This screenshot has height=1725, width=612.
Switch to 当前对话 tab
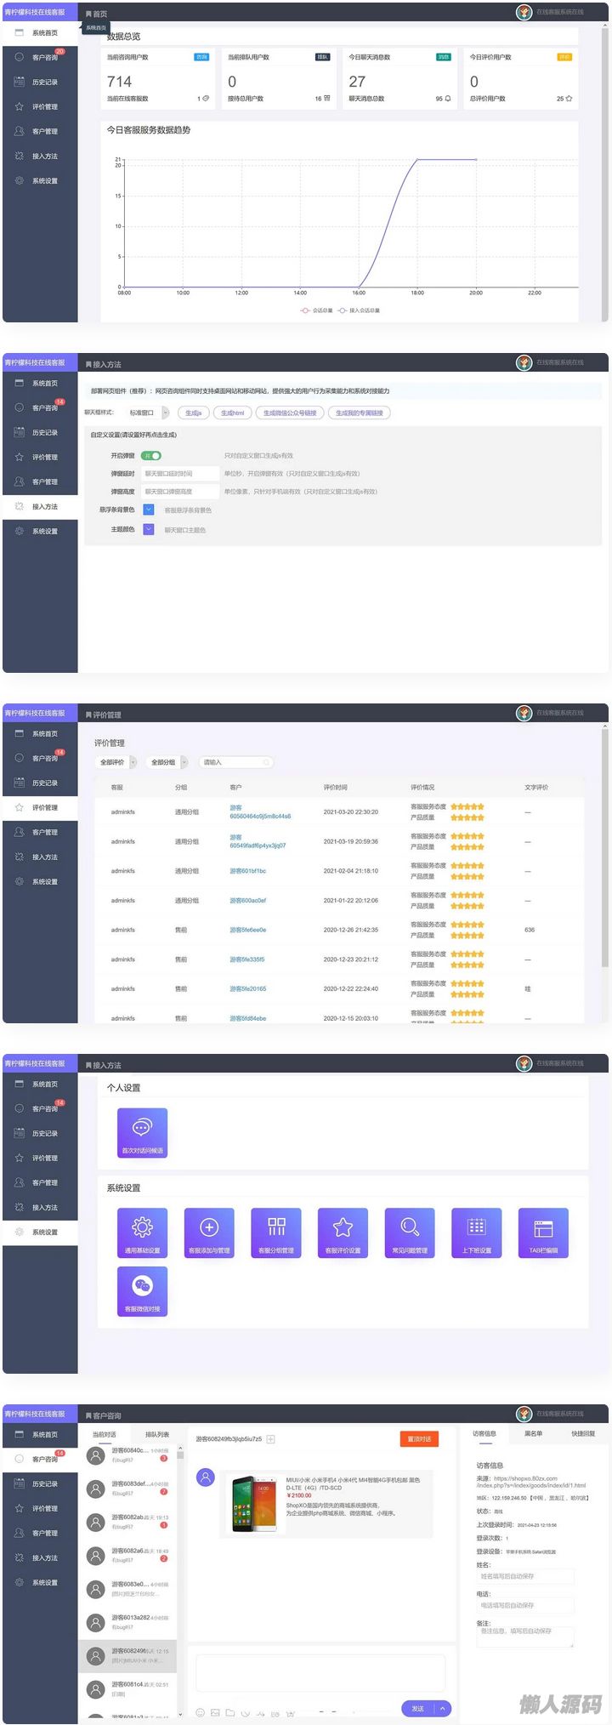pyautogui.click(x=105, y=1434)
